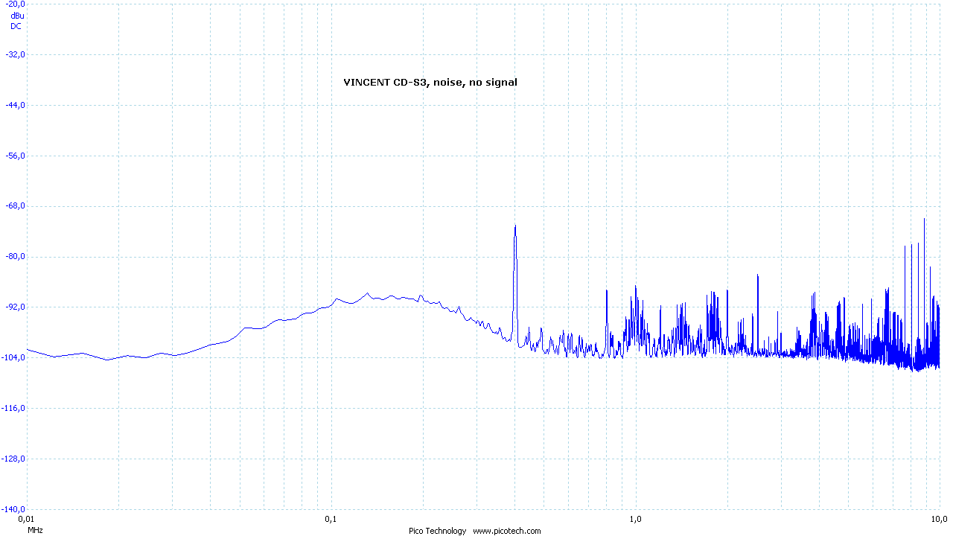Select the -32,0 y-axis value
The height and width of the screenshot is (536, 953).
[16, 54]
